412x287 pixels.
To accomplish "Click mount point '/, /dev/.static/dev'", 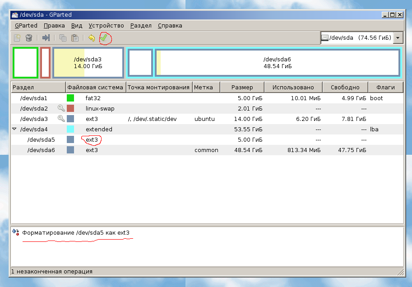I will (x=152, y=119).
